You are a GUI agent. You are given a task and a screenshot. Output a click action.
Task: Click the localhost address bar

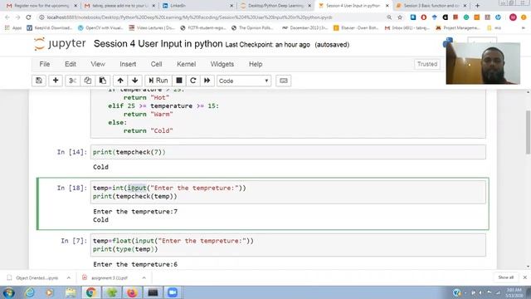190,17
